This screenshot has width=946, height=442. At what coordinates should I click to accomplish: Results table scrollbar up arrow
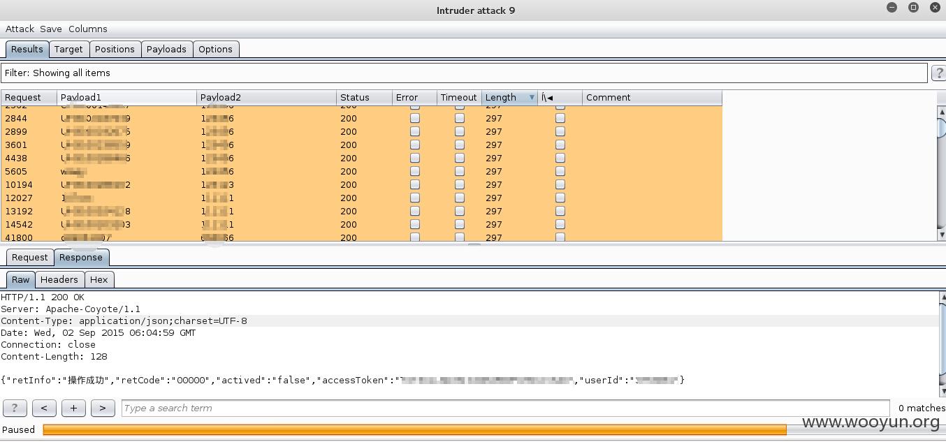(x=941, y=112)
